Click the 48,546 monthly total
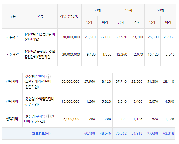The image size is (179, 144). (x=105, y=133)
